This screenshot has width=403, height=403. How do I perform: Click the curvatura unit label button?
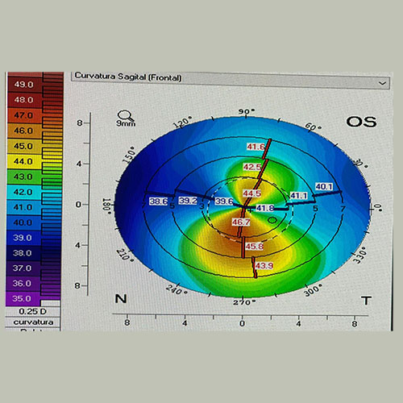coord(33,322)
